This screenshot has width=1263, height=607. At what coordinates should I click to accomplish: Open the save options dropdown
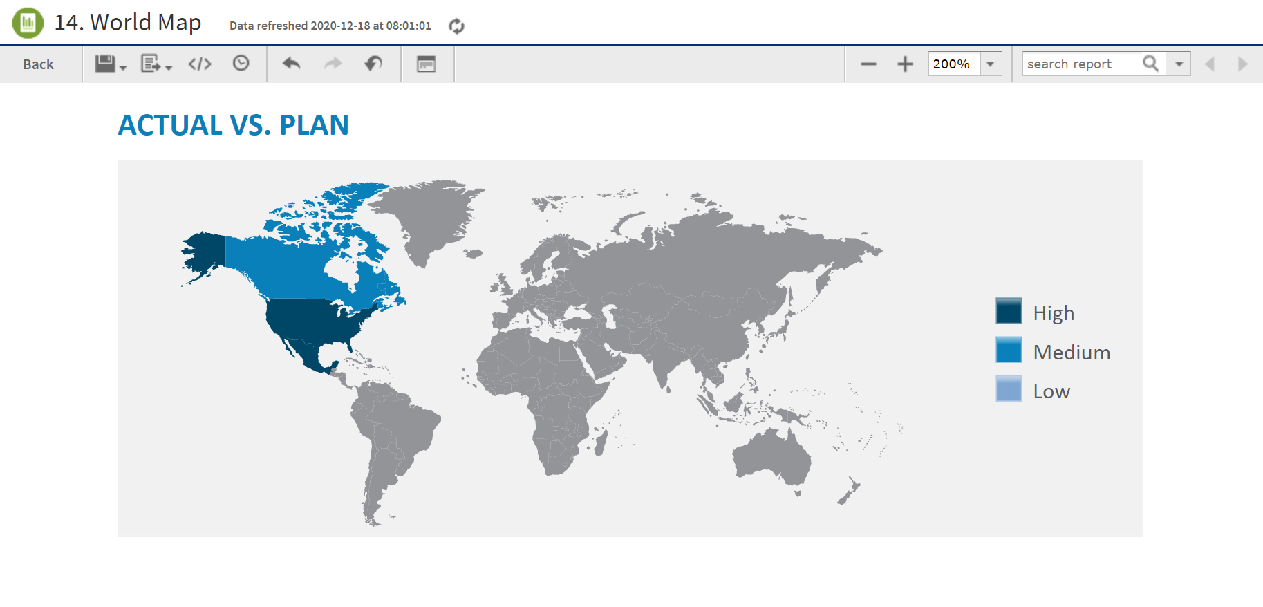point(110,64)
